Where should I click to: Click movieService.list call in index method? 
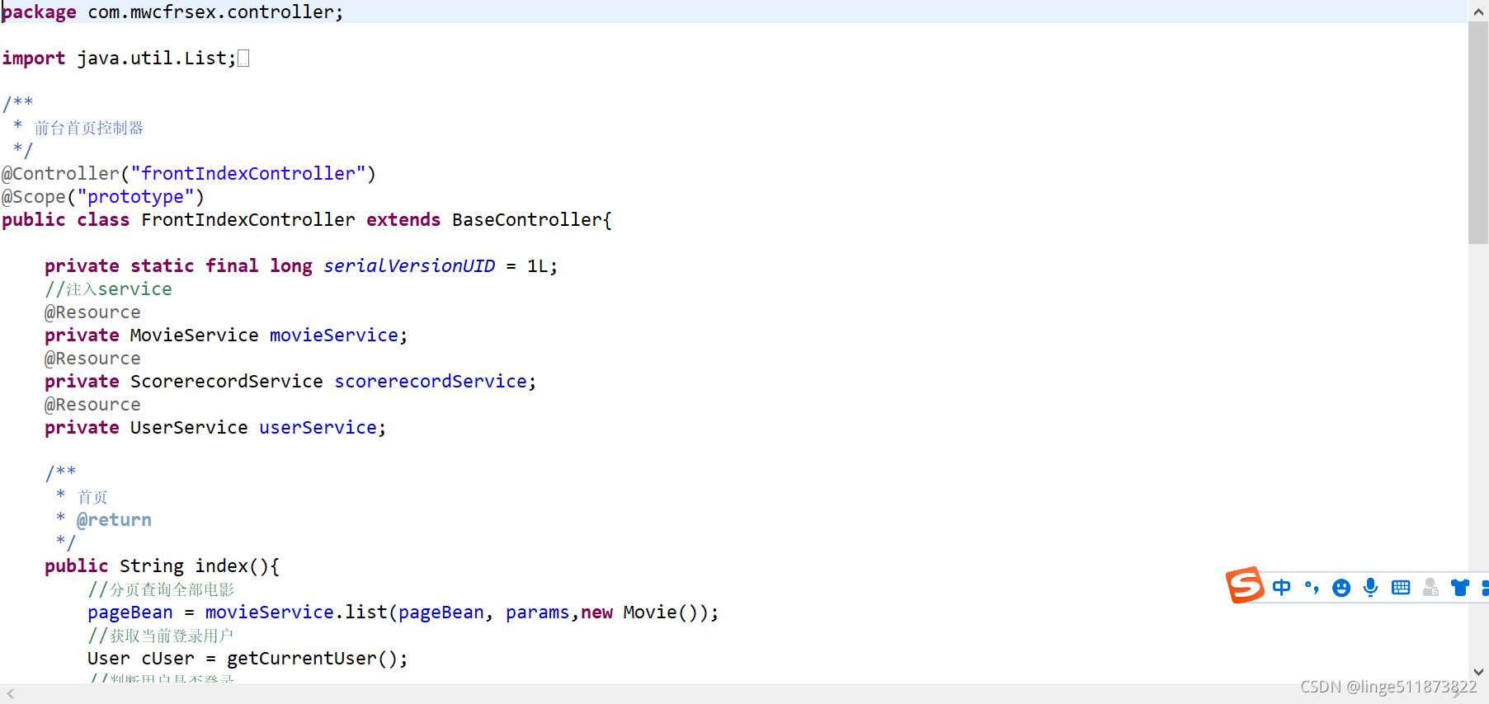pyautogui.click(x=296, y=612)
